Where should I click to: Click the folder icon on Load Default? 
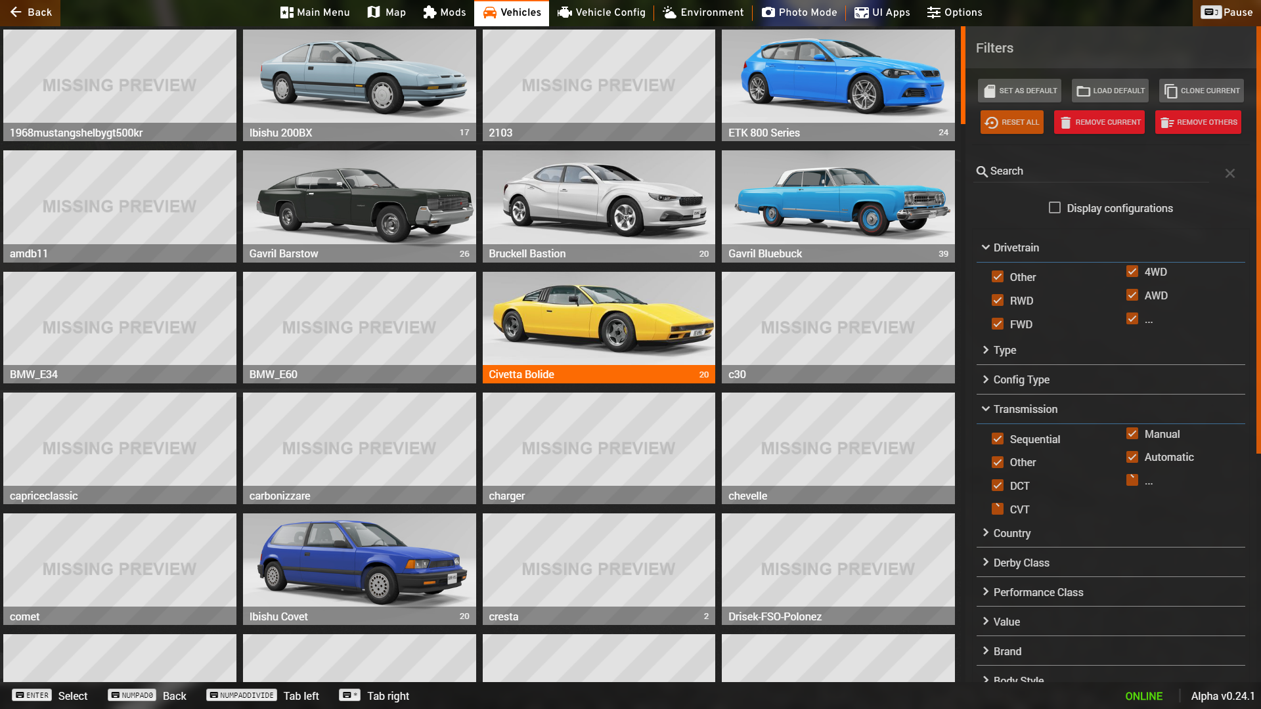[1084, 91]
